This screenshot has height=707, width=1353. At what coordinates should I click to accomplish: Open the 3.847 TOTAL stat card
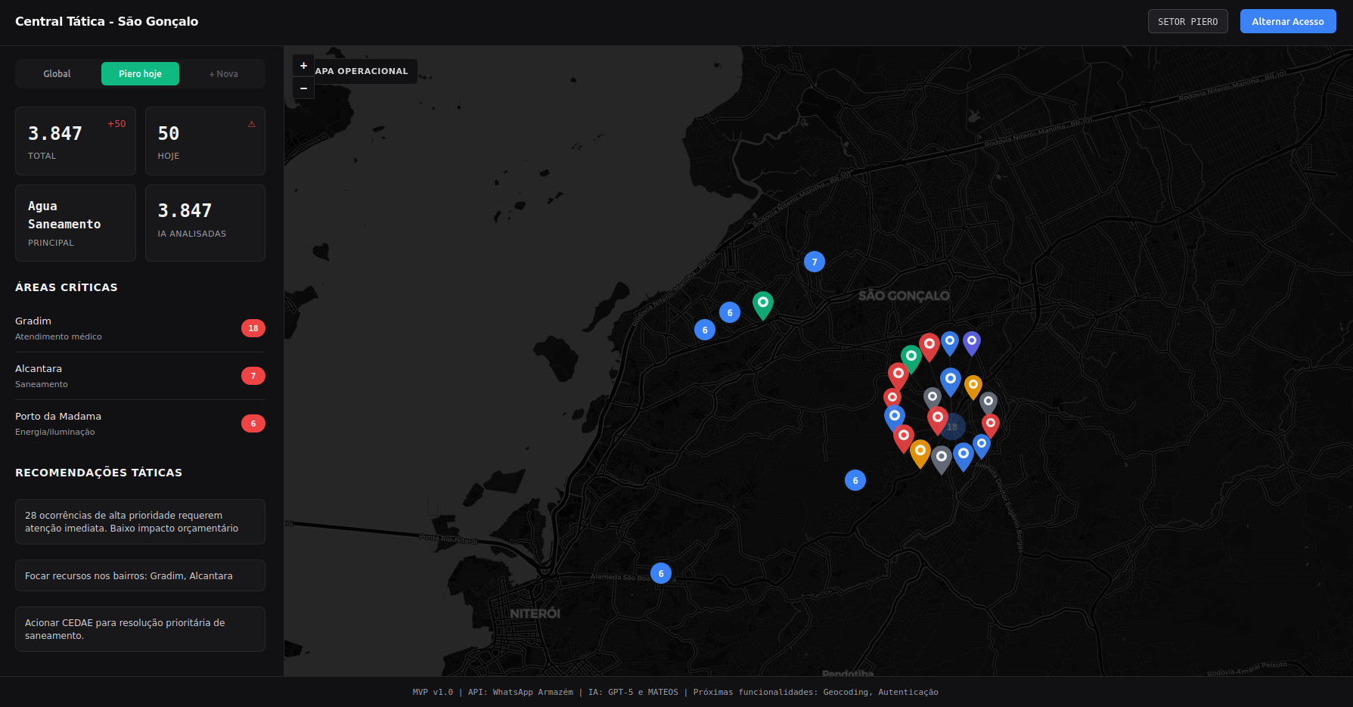click(76, 141)
